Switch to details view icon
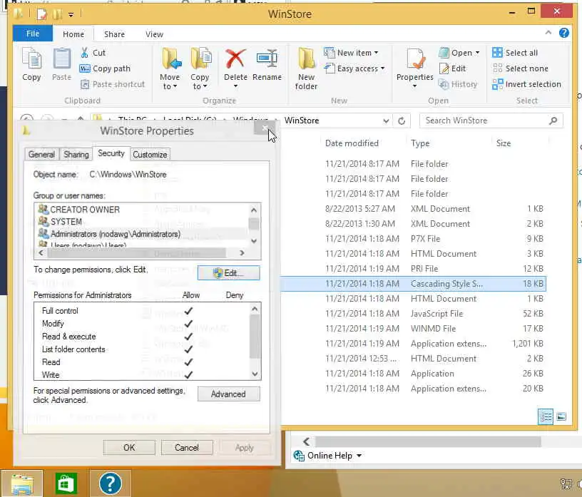Image resolution: width=582 pixels, height=497 pixels. point(545,416)
